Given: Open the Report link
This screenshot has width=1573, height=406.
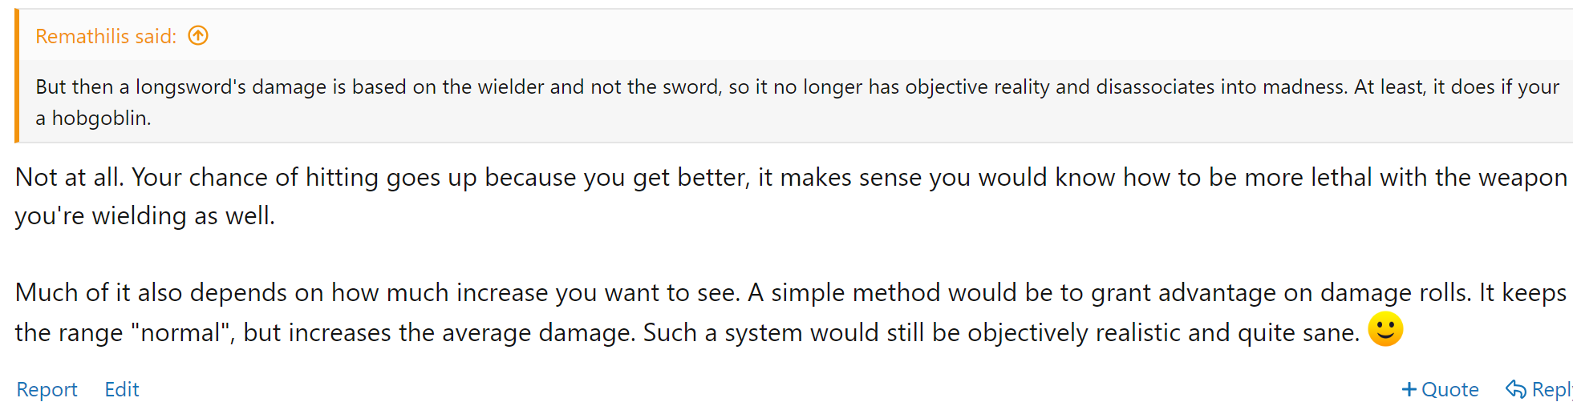Looking at the screenshot, I should (x=47, y=389).
